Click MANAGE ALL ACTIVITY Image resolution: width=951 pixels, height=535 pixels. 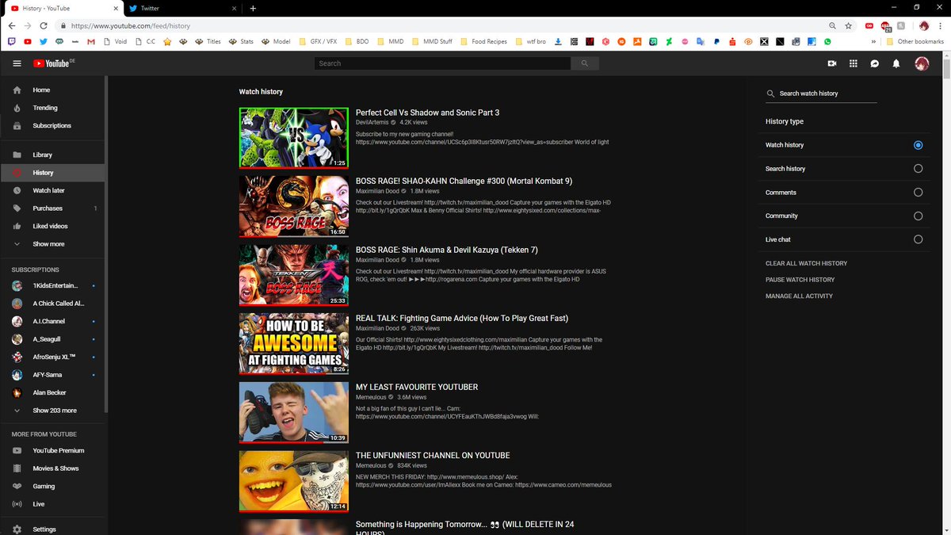(x=799, y=296)
